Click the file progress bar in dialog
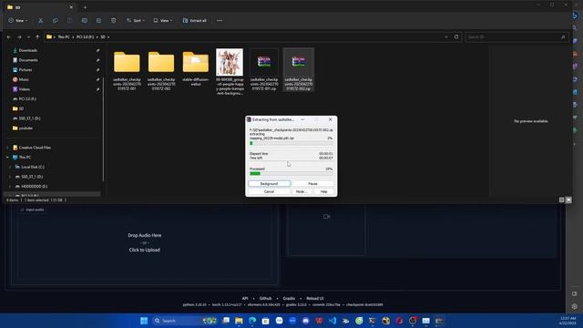Viewport: 583px width, 328px height. [x=291, y=143]
